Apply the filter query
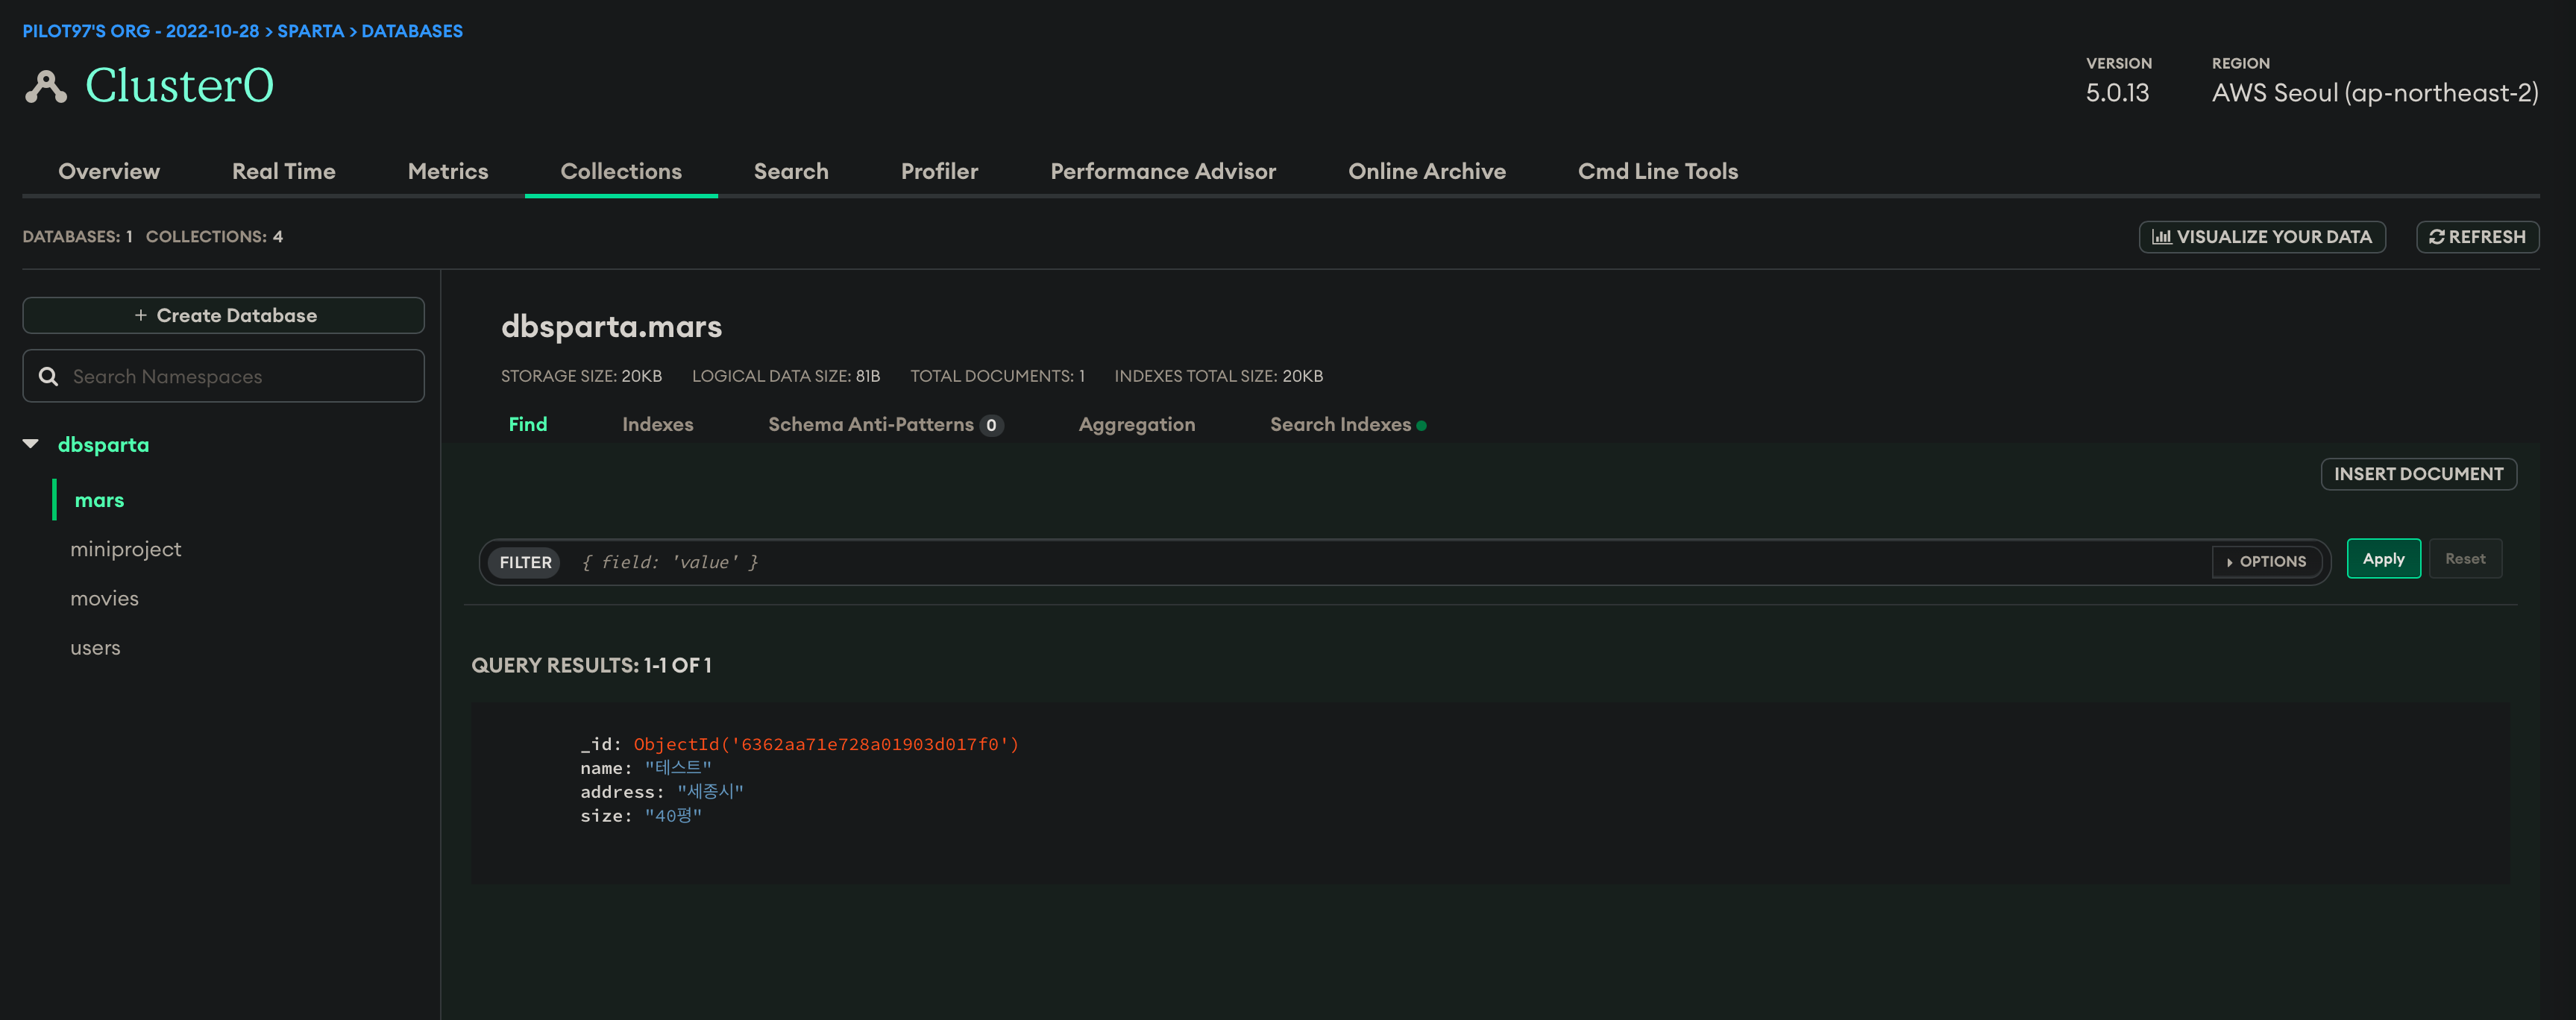2576x1020 pixels. click(2384, 559)
